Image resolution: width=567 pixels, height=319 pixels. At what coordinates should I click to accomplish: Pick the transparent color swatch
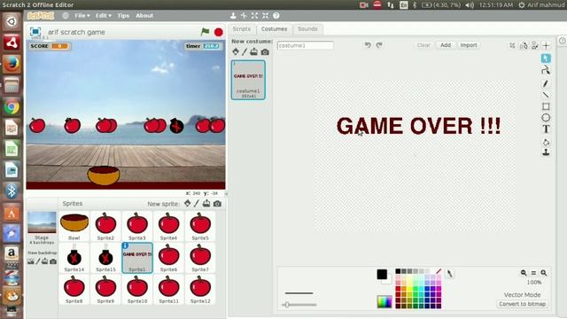click(x=439, y=271)
